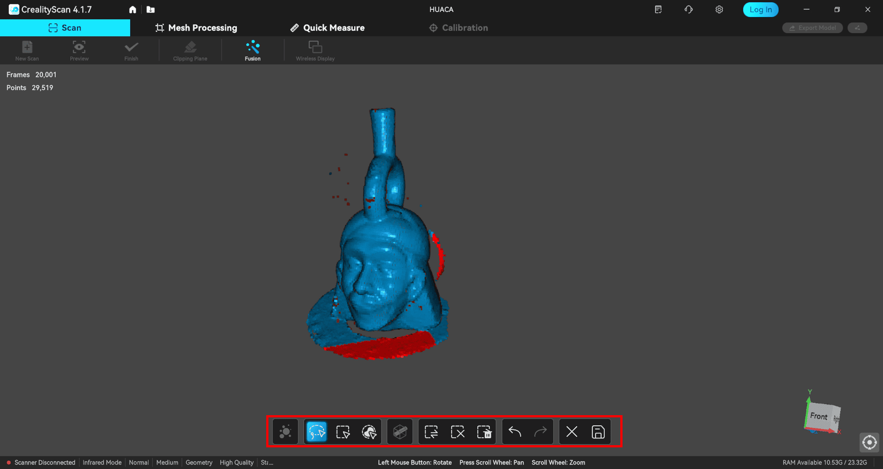This screenshot has height=469, width=883.
Task: Click the Scanner Disconnected status
Action: click(41, 462)
